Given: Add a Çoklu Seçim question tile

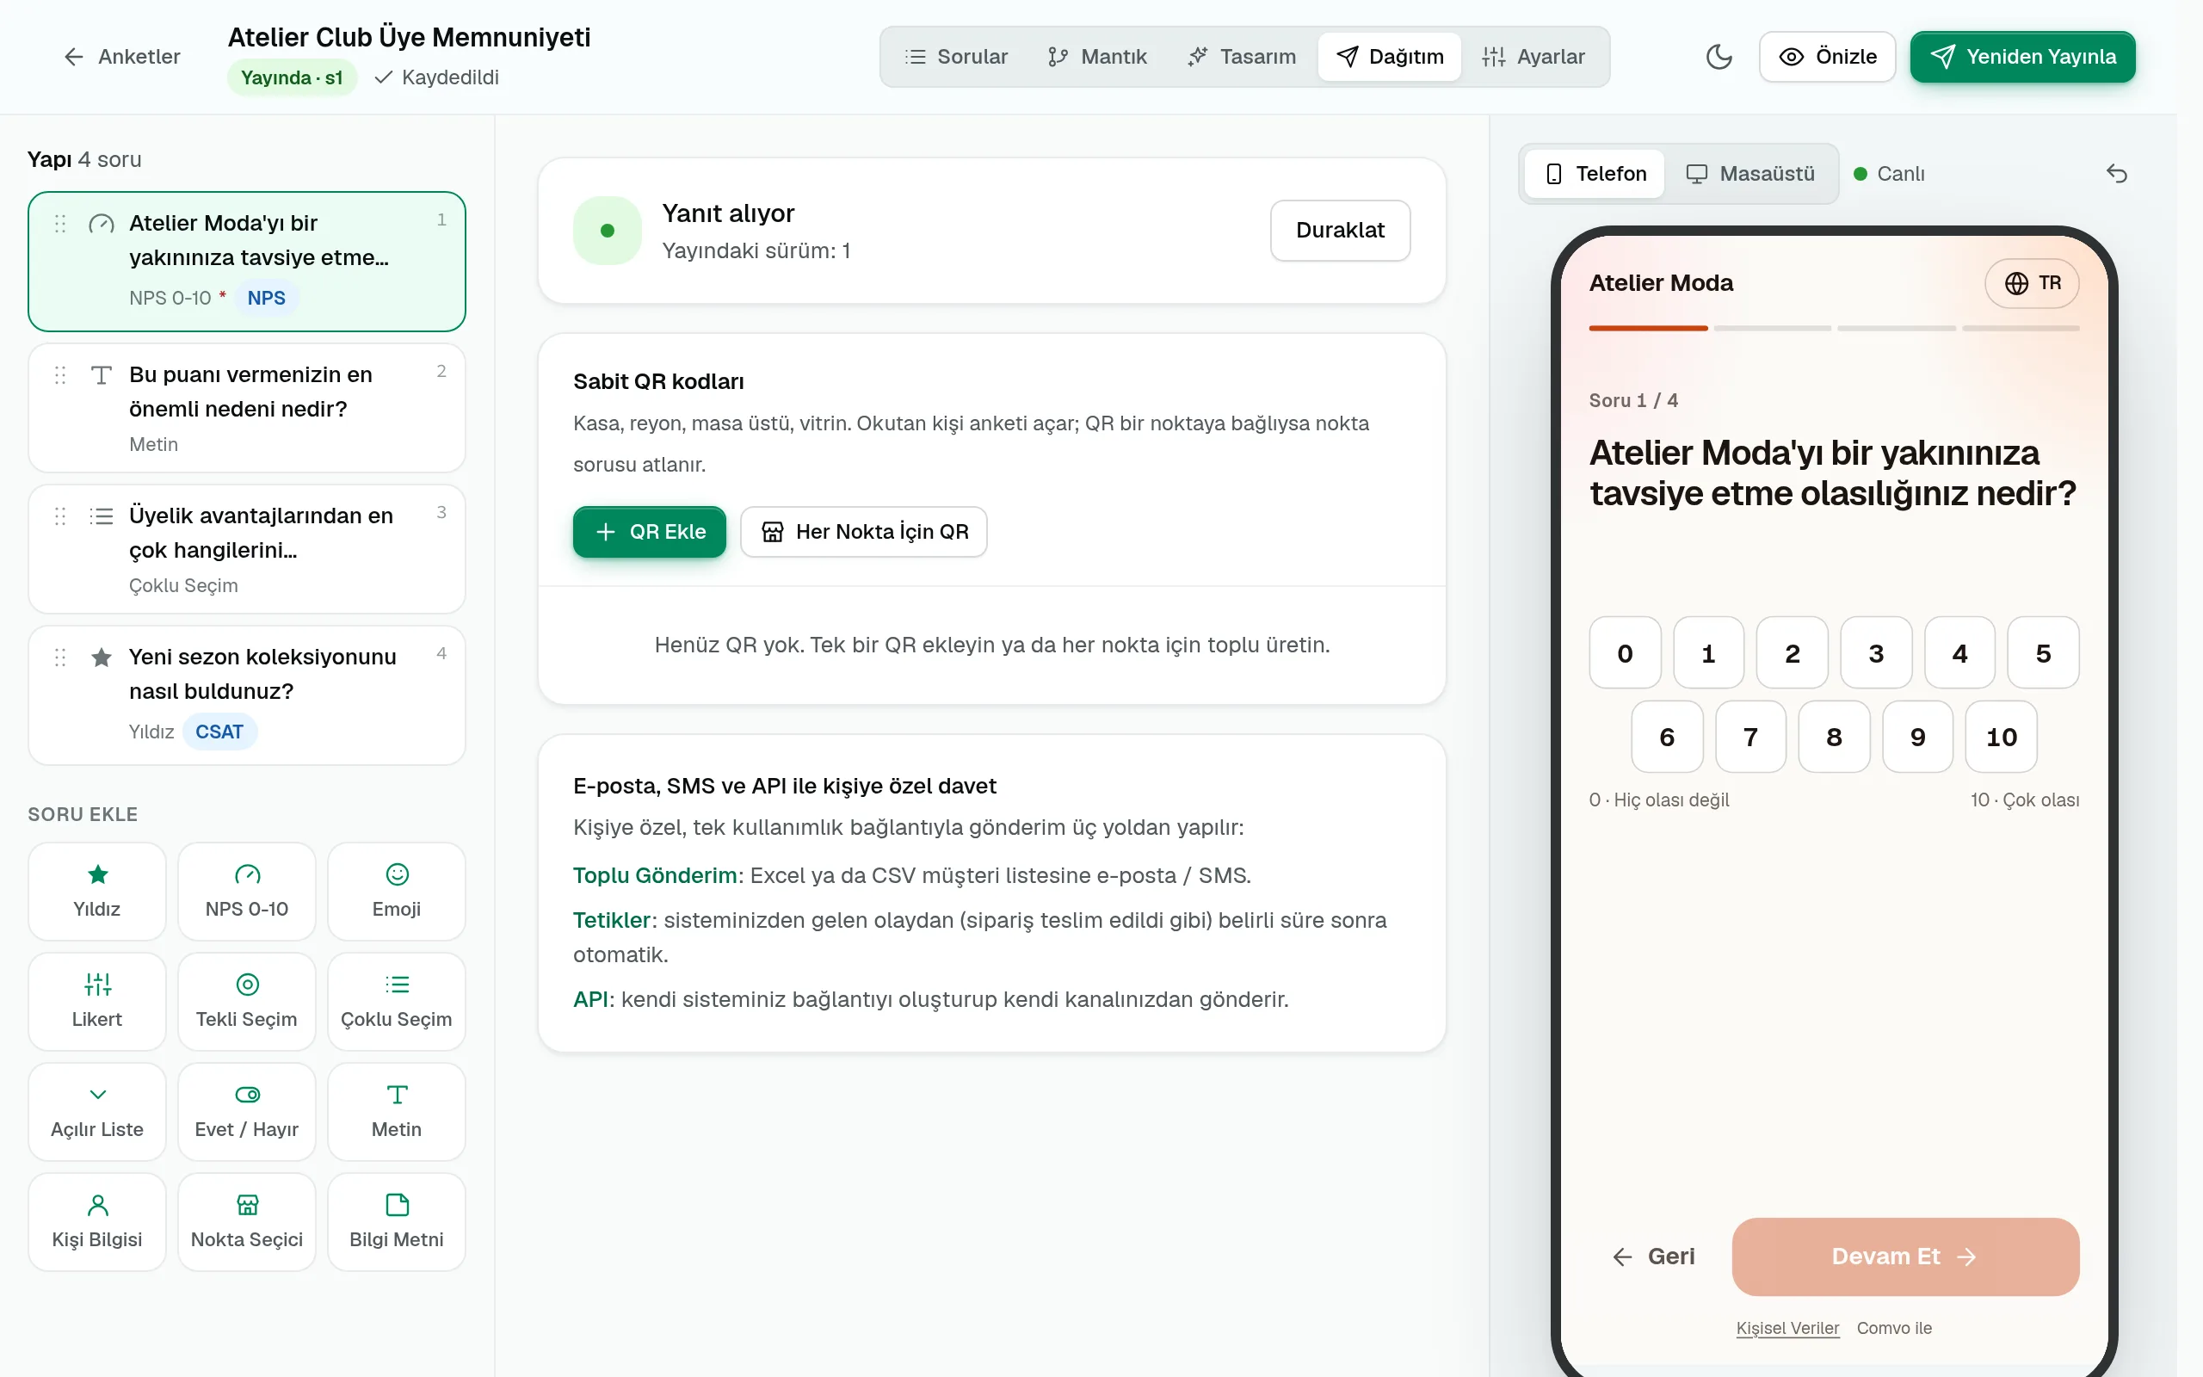Looking at the screenshot, I should coord(396,1001).
